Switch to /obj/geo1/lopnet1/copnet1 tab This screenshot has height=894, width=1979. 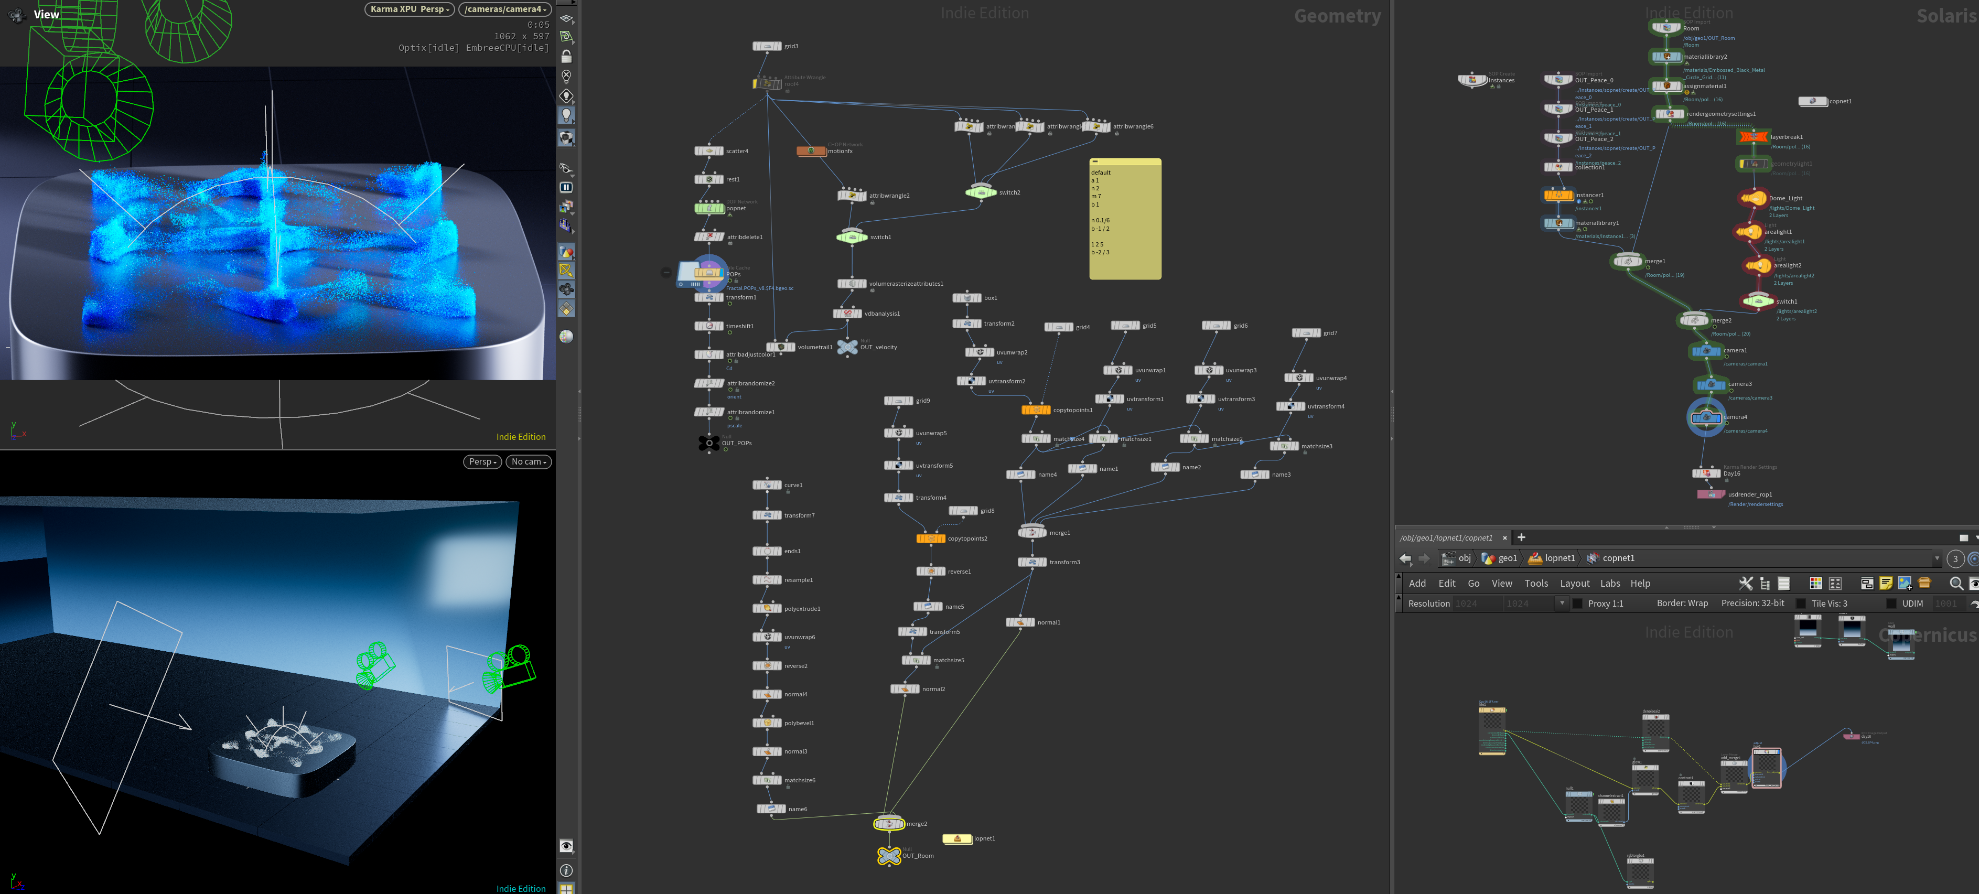coord(1446,537)
